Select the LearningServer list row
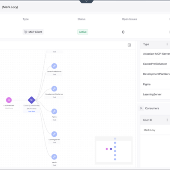 pyautogui.click(x=155, y=94)
